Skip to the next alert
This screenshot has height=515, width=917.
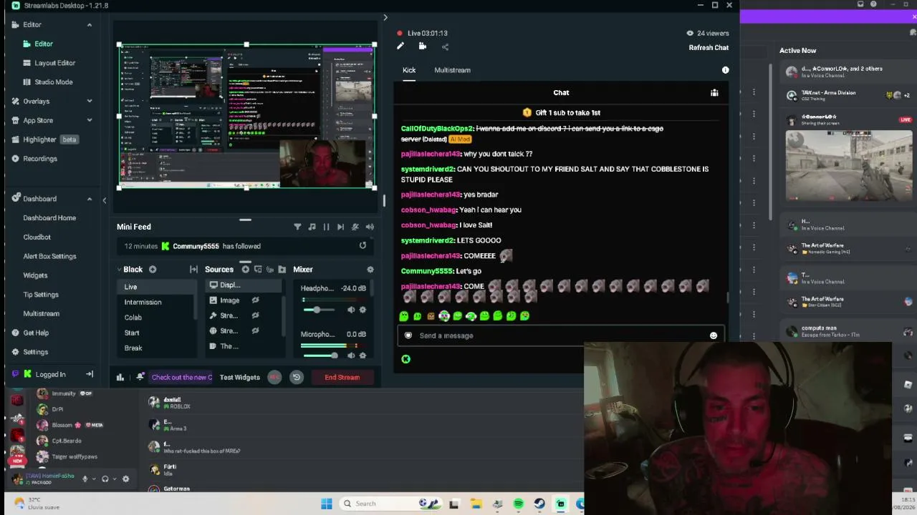(x=340, y=227)
